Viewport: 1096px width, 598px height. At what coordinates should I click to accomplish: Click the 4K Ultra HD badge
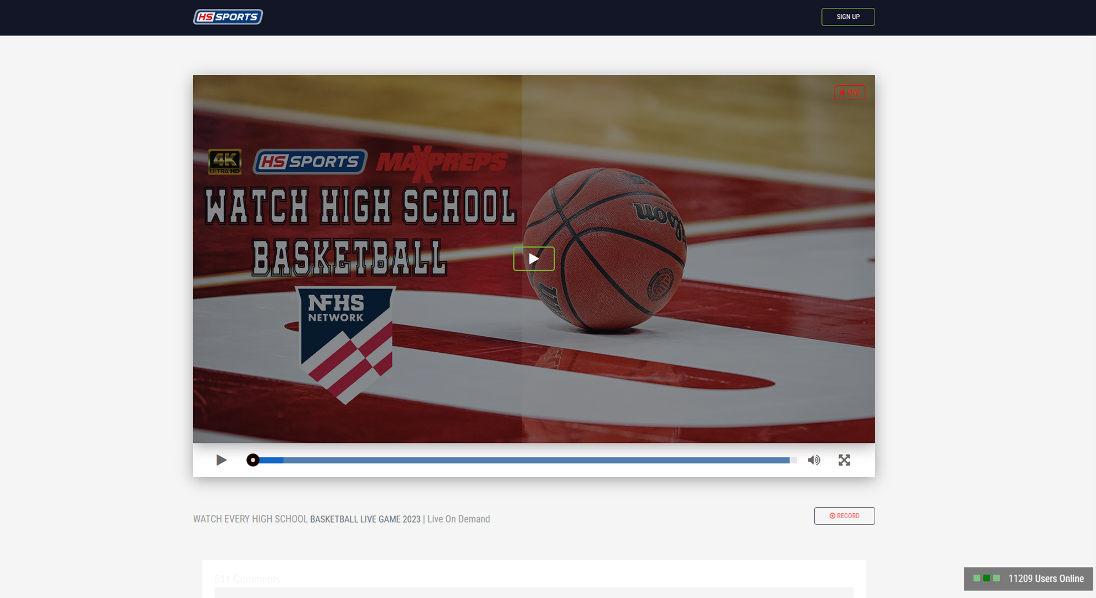pos(225,162)
